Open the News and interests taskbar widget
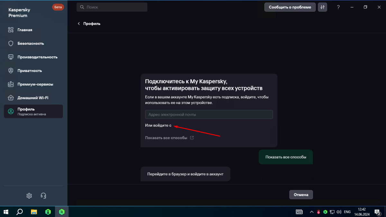This screenshot has height=217, width=386. (299, 212)
